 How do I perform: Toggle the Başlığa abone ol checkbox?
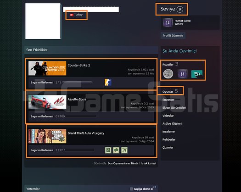tap(131, 189)
